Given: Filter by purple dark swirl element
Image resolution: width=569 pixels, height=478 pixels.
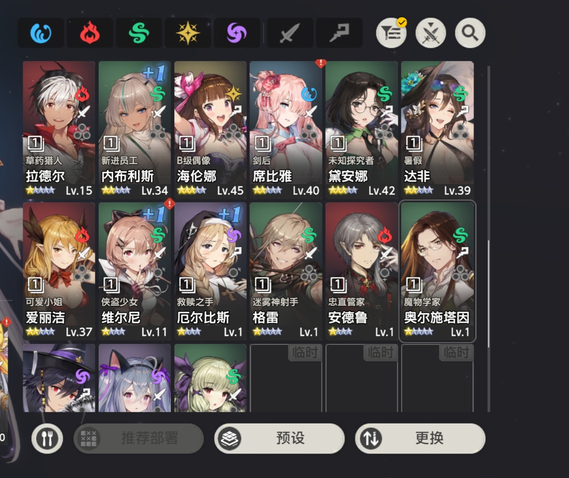Looking at the screenshot, I should pos(237,33).
